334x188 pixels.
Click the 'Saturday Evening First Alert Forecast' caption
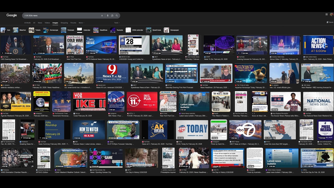tap(180, 87)
